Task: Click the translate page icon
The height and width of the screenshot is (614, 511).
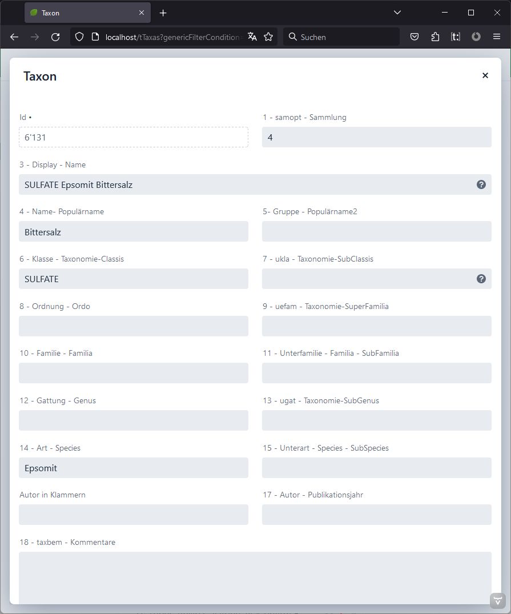Action: tap(252, 37)
